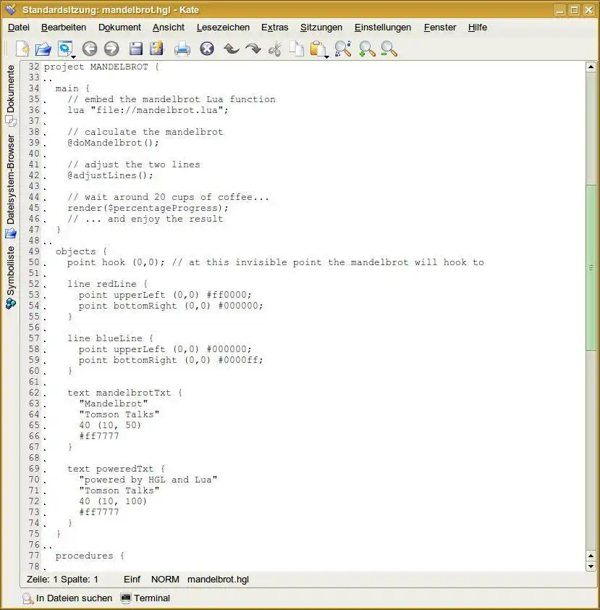Zoom in with the plus magnifier
Screen dimensions: 600x610
367,49
